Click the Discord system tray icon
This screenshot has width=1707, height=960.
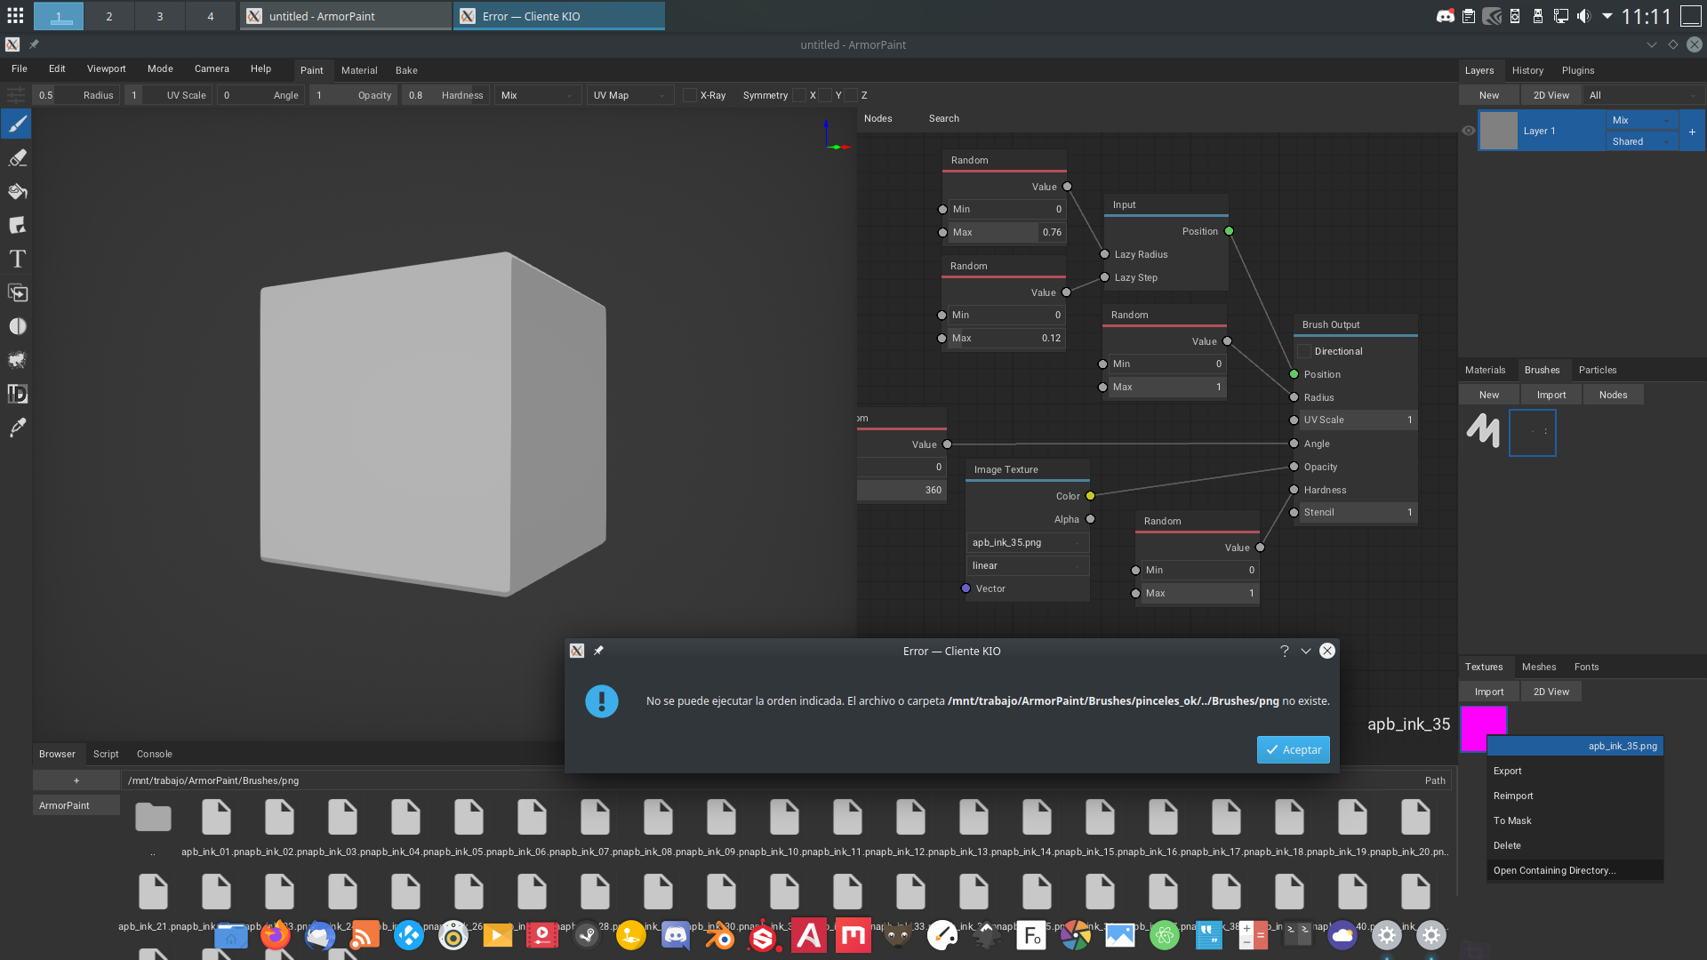pos(1446,16)
